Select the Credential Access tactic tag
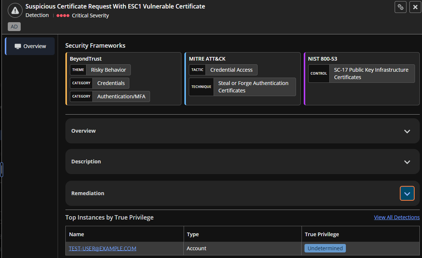Screen dimensions: 422x258 tap(223, 70)
